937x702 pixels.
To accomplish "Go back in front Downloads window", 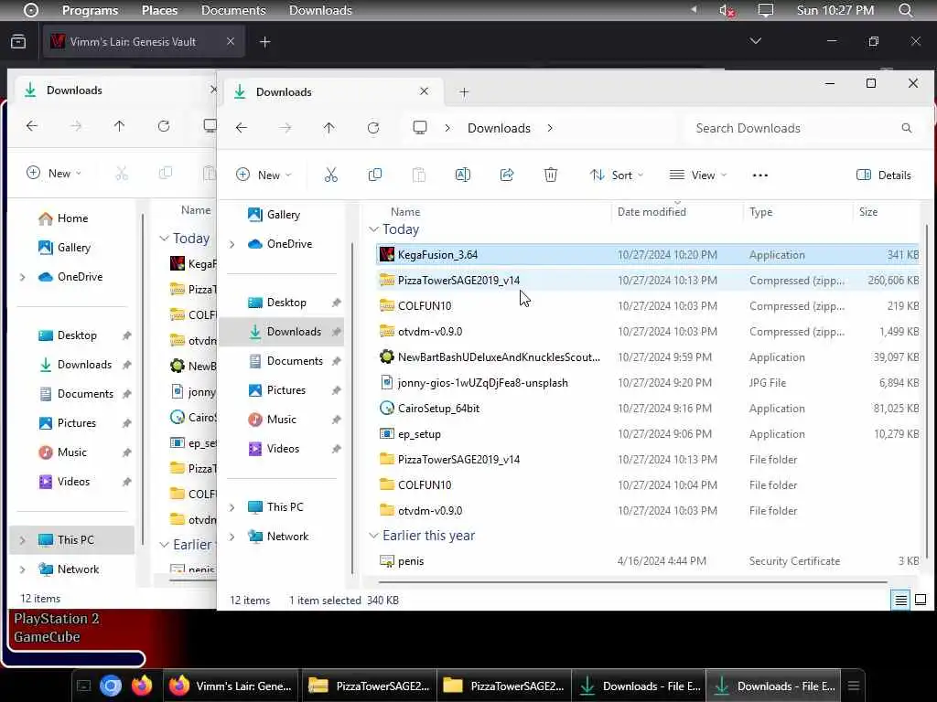I will 242,128.
